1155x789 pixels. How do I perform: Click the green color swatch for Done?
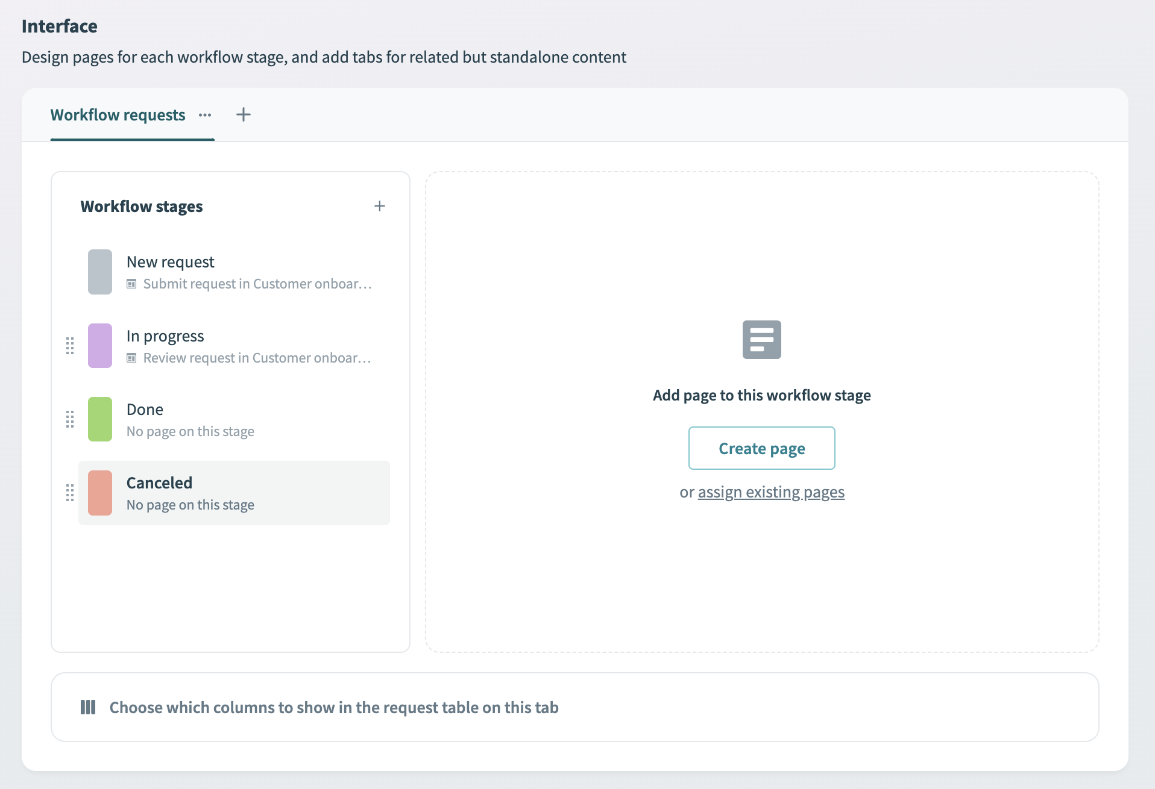100,419
